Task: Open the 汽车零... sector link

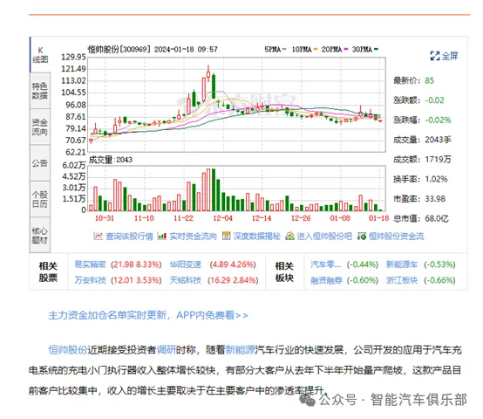Action: [325, 264]
